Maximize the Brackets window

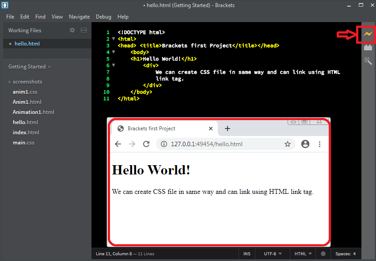(x=361, y=5)
